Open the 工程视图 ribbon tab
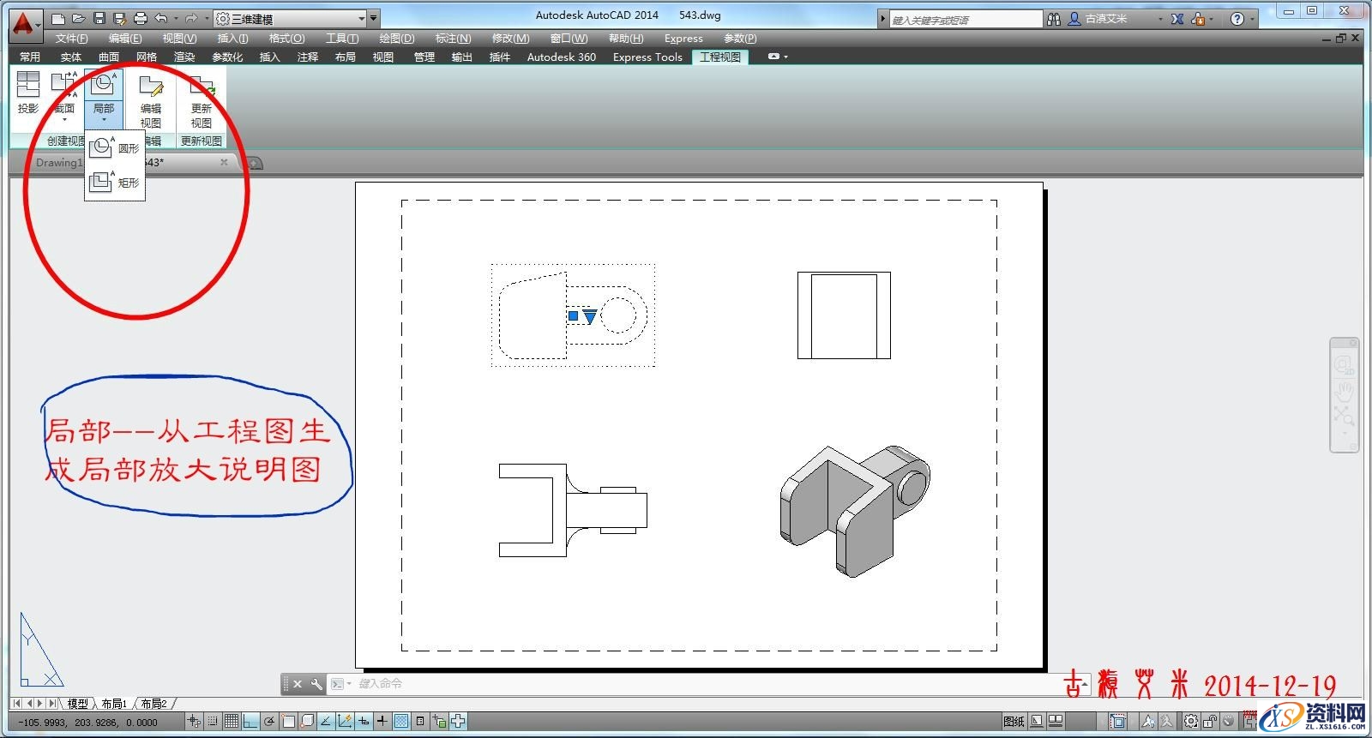This screenshot has width=1372, height=738. pyautogui.click(x=719, y=57)
